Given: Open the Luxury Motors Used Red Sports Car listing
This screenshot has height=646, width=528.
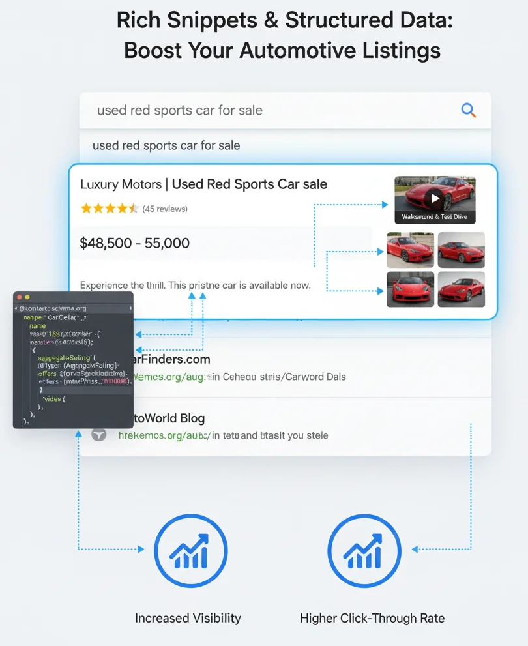Looking at the screenshot, I should coord(203,184).
